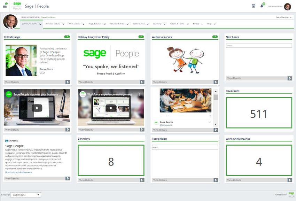Open the Personal Details menu
The width and height of the screenshot is (296, 201).
pos(55,24)
